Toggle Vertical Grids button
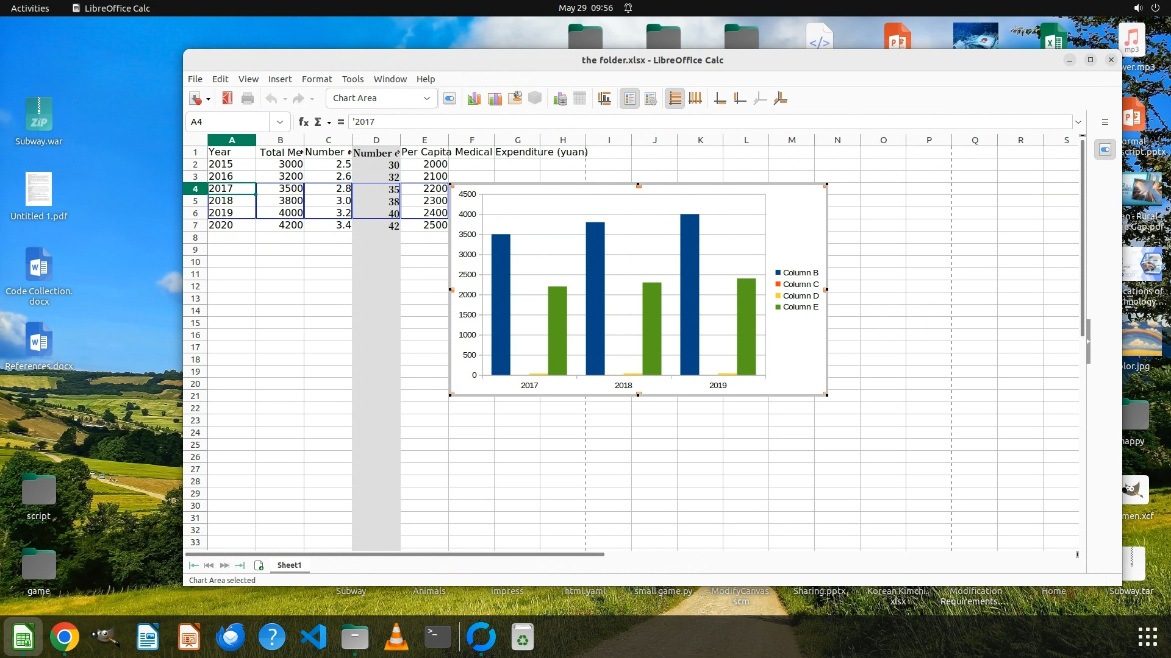 [x=695, y=99]
